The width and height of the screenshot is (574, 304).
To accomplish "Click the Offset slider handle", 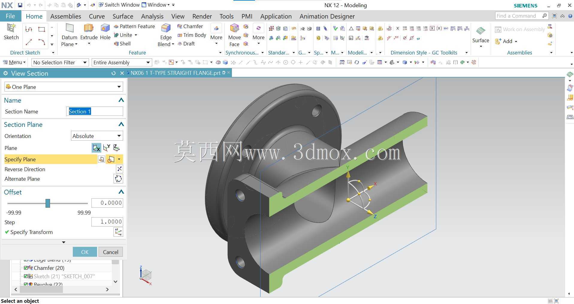I will [48, 203].
